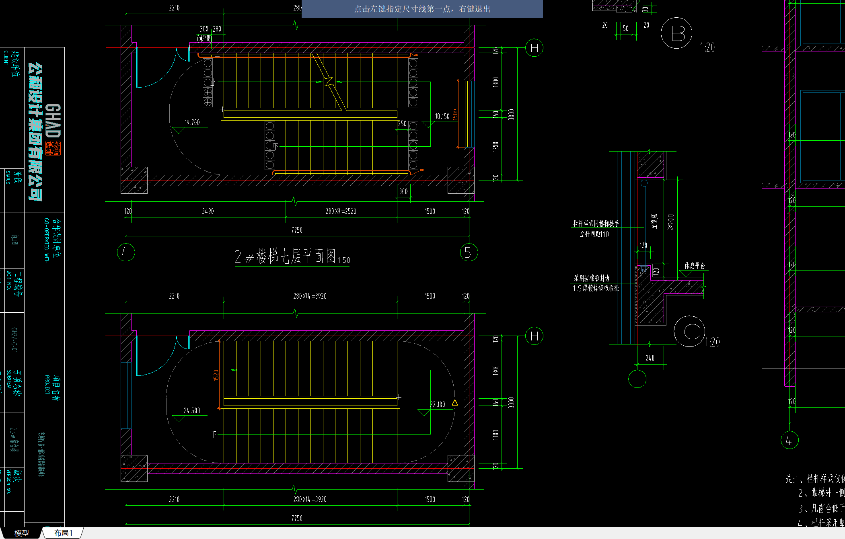
Task: Click the 1:20 scale next to bubble B
Action: tap(707, 48)
